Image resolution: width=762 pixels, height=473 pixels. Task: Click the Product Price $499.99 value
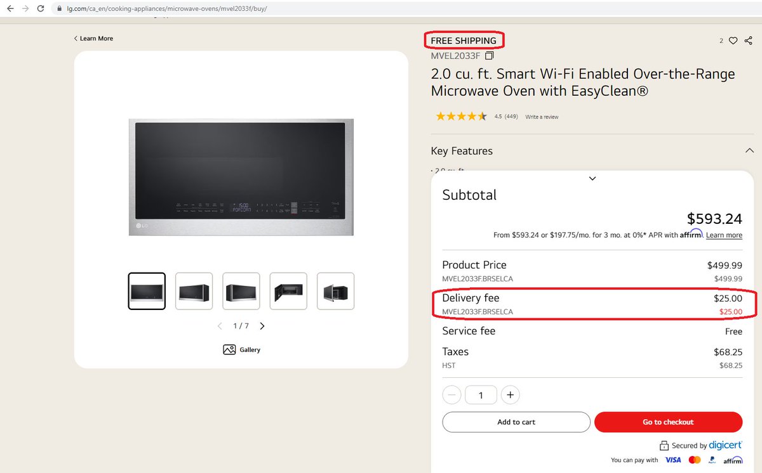click(725, 266)
